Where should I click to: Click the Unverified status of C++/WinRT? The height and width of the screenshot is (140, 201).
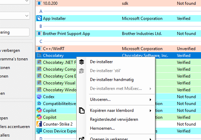(186, 49)
